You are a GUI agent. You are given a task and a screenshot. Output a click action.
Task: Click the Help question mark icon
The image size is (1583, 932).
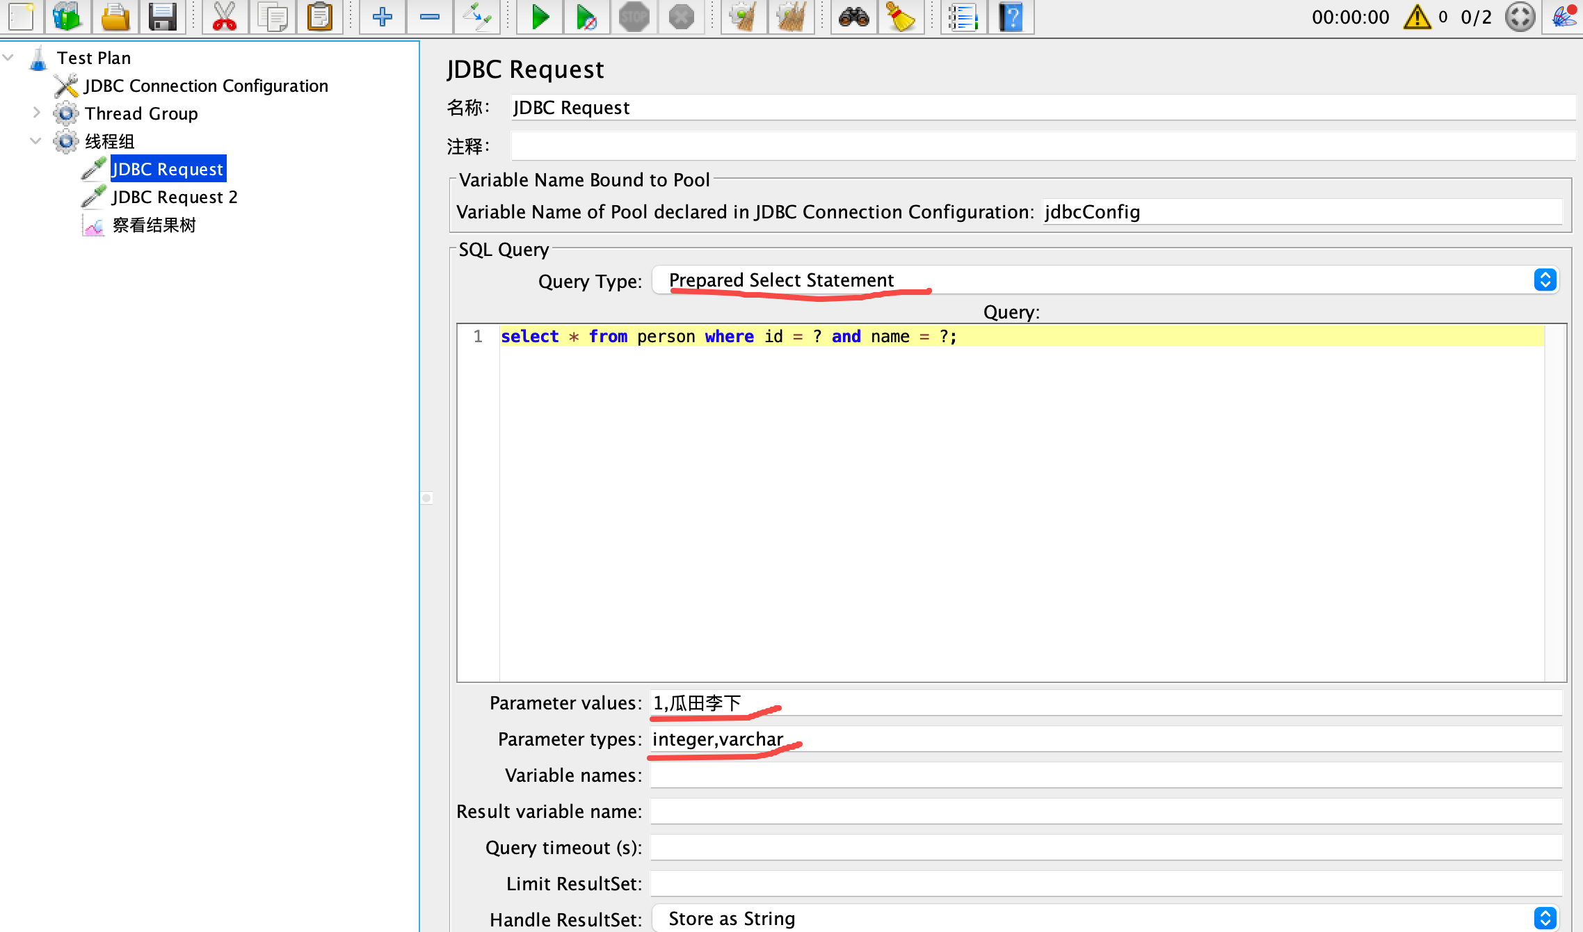click(1011, 17)
